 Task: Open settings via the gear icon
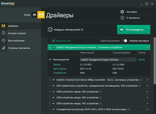[x=122, y=12]
